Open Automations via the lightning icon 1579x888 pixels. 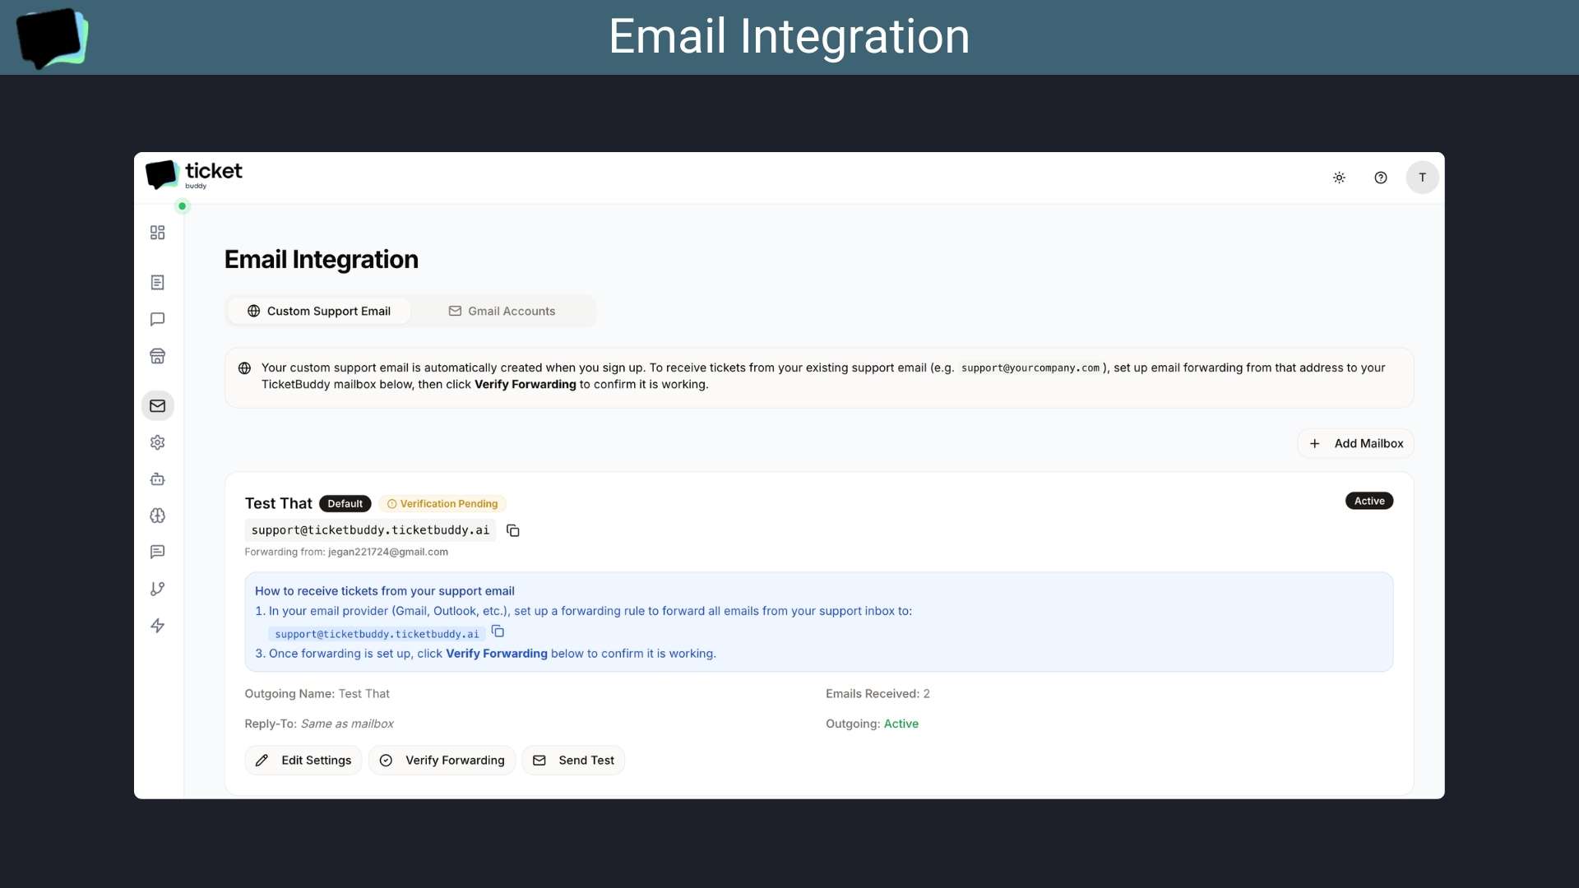157,626
